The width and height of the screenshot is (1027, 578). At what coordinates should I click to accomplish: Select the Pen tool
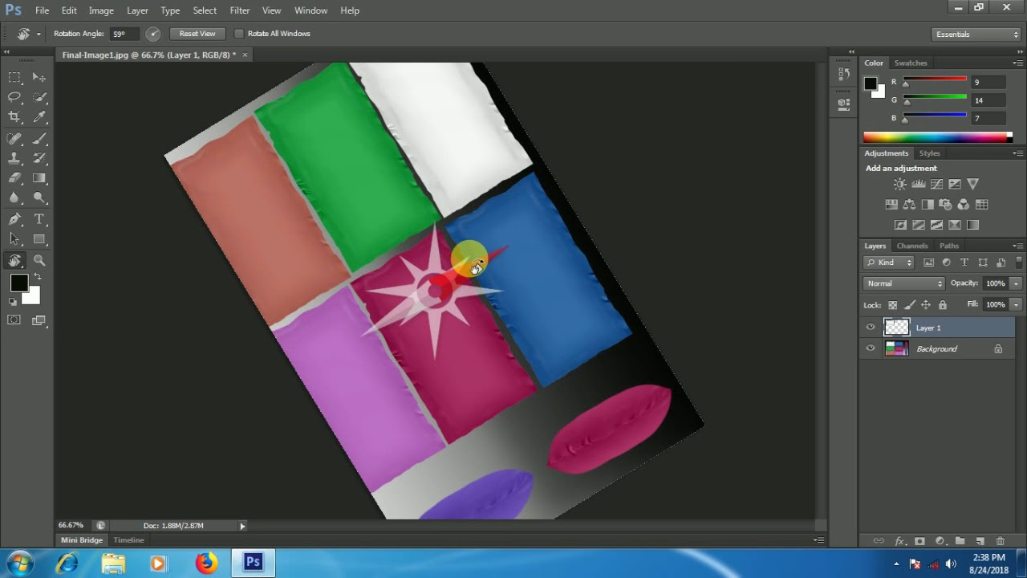click(x=14, y=218)
